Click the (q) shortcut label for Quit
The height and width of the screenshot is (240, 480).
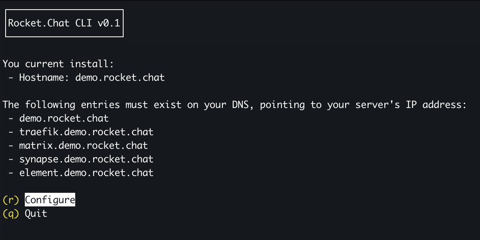[11, 213]
